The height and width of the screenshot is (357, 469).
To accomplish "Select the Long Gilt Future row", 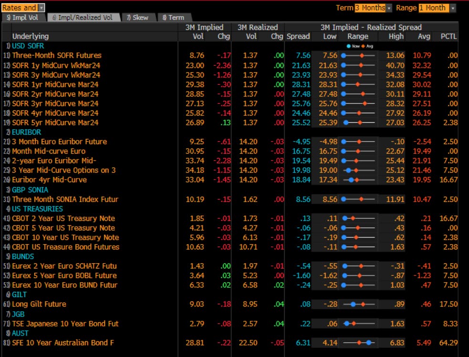I will [39, 304].
